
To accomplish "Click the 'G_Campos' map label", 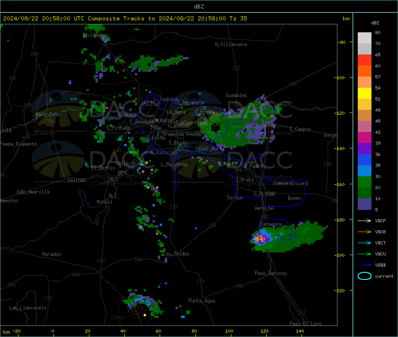I will (x=300, y=129).
